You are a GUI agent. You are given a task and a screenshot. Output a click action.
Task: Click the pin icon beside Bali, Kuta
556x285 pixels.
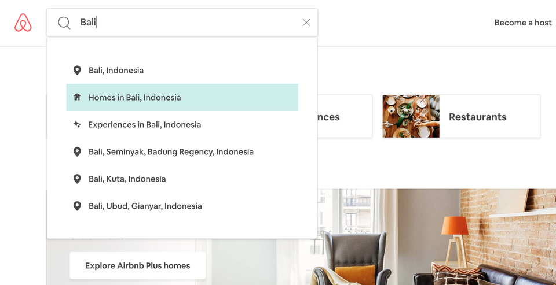pyautogui.click(x=77, y=179)
